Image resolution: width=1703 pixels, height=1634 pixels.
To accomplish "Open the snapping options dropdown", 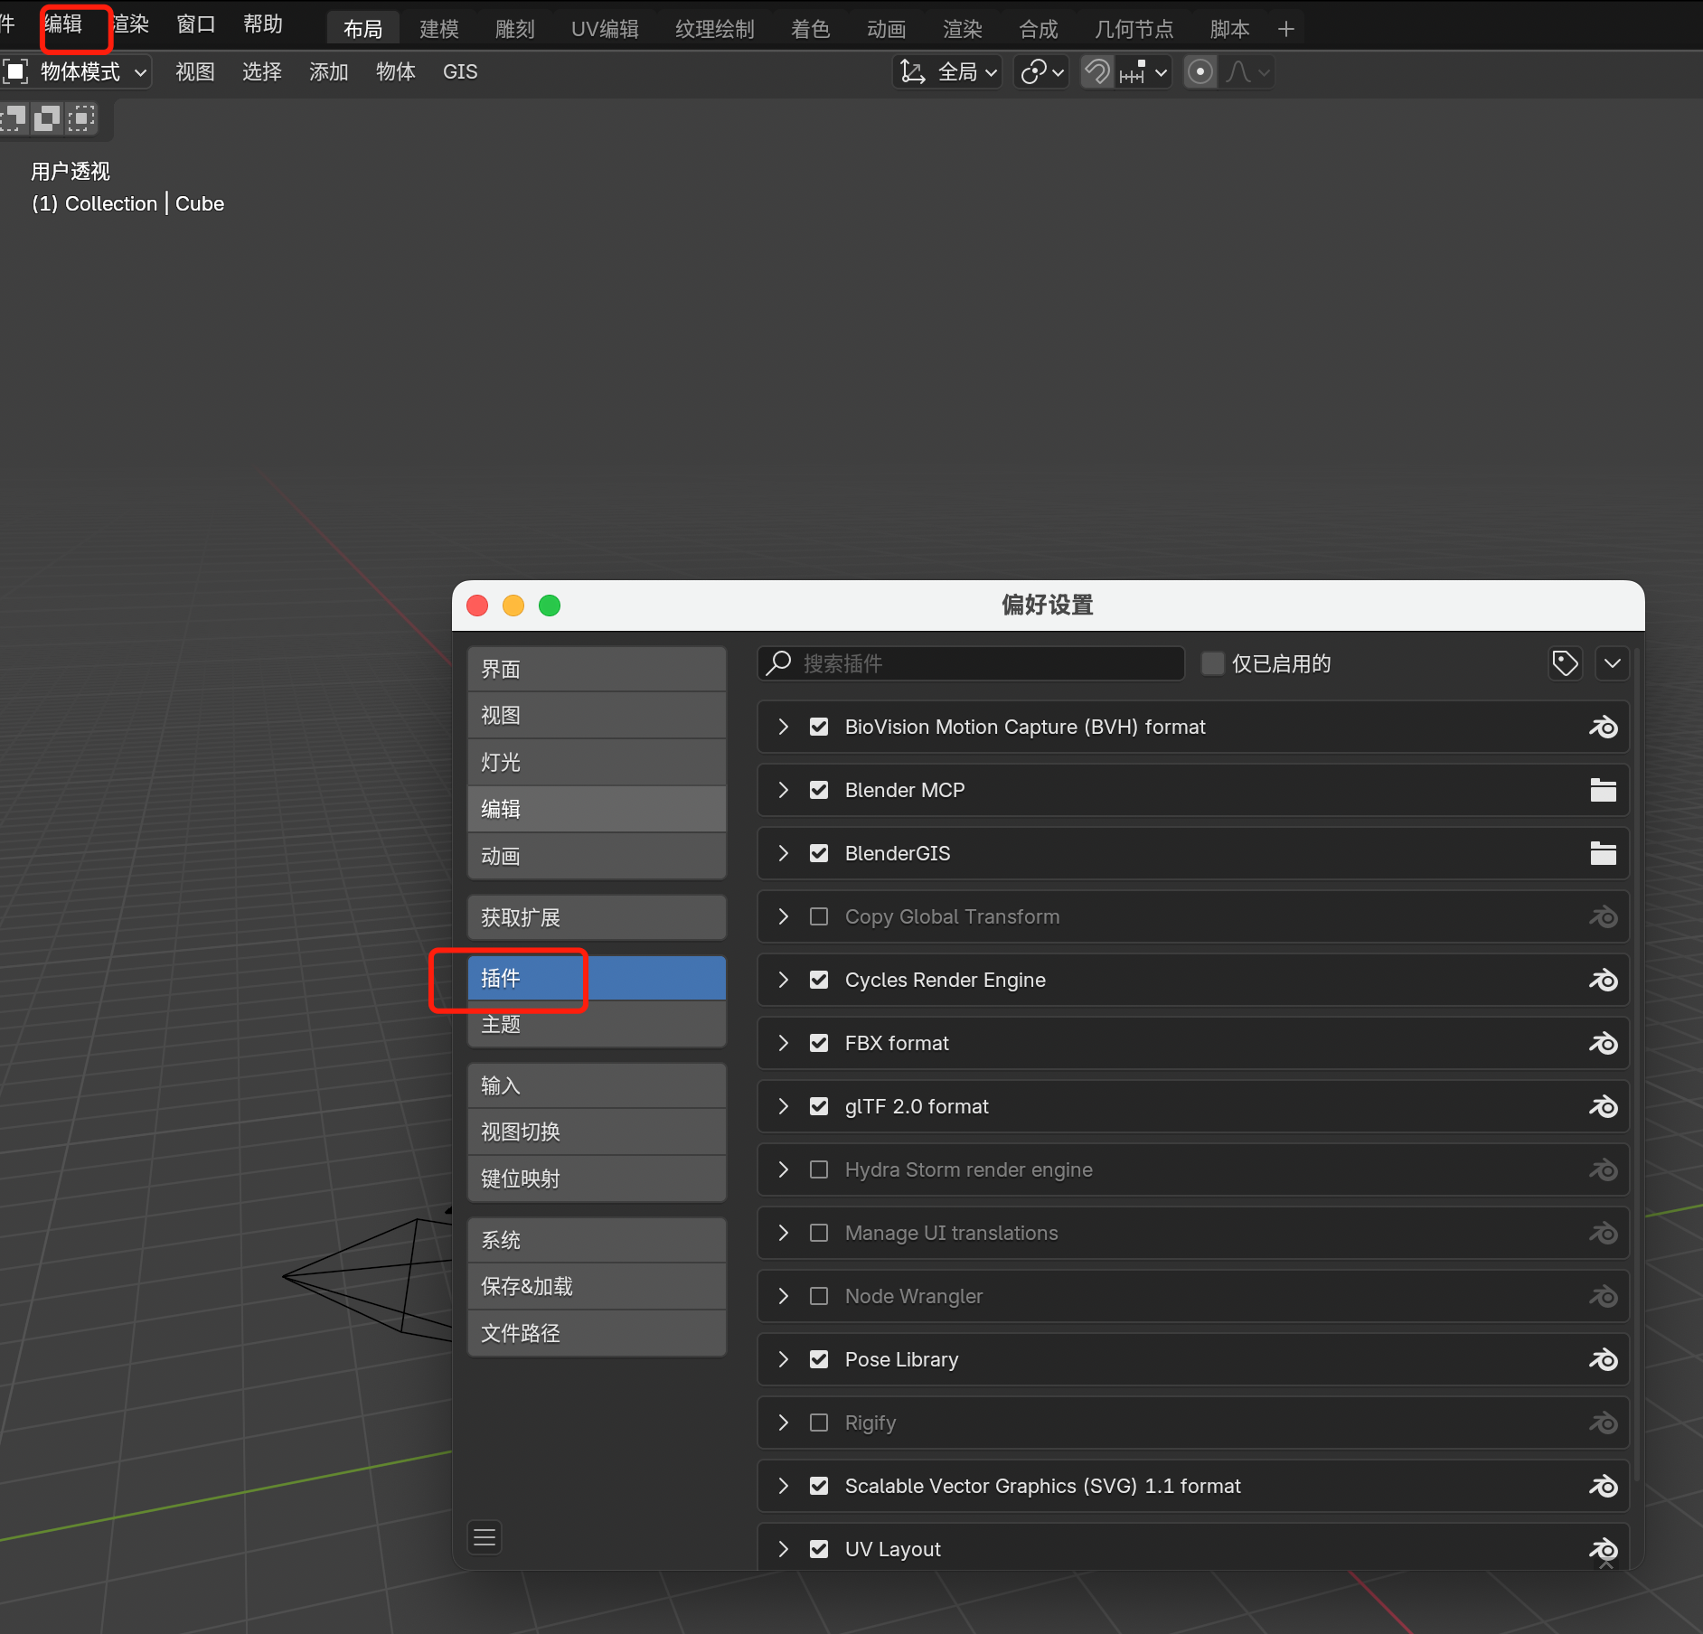I will 1143,71.
